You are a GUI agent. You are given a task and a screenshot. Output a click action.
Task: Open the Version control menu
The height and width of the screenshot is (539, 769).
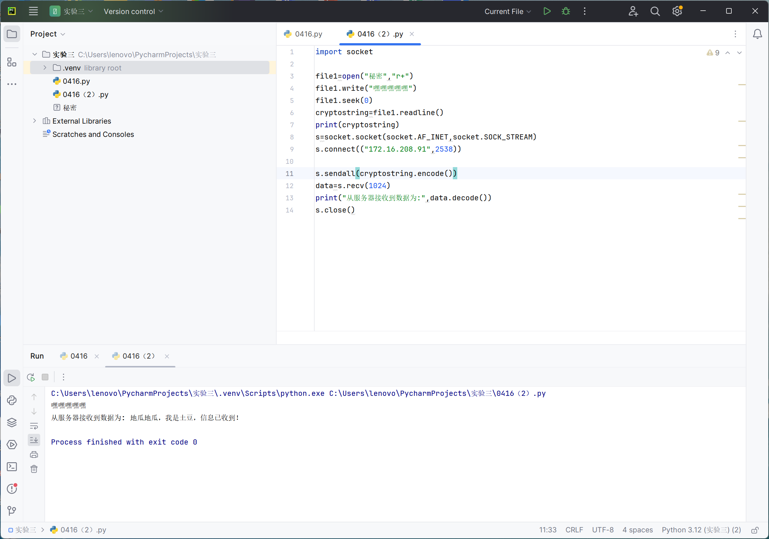[x=133, y=11]
